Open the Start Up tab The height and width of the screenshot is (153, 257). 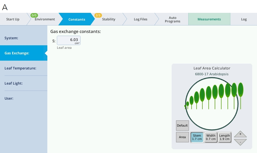pyautogui.click(x=13, y=19)
